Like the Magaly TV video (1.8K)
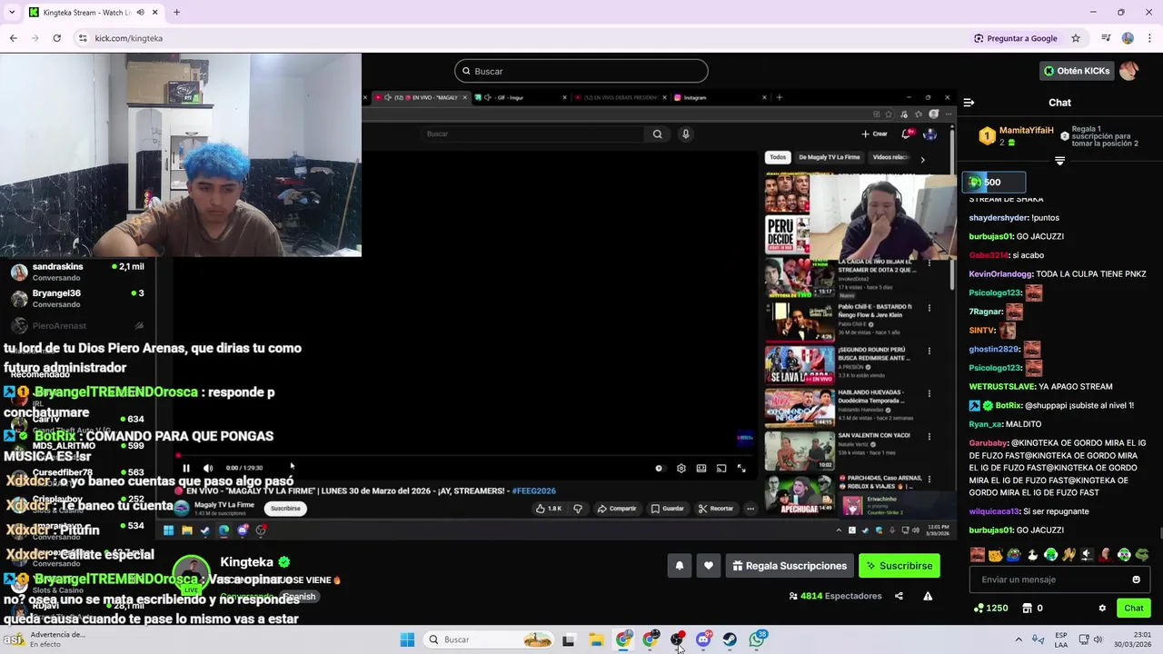 (x=549, y=509)
